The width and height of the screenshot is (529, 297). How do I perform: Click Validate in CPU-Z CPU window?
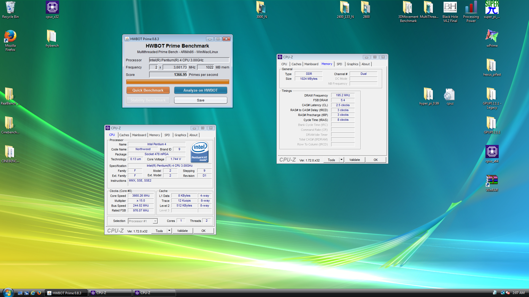(x=182, y=231)
